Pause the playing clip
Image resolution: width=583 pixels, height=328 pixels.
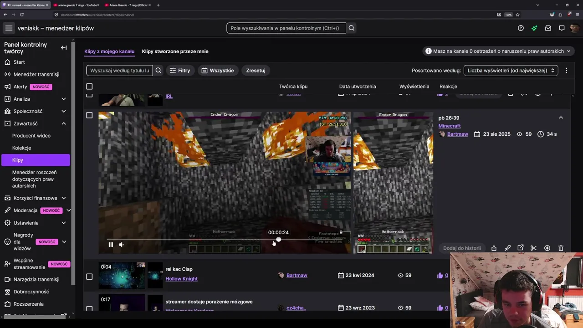111,245
